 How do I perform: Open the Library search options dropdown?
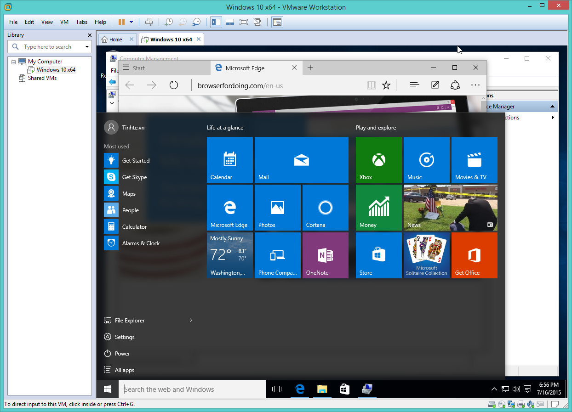pyautogui.click(x=87, y=47)
